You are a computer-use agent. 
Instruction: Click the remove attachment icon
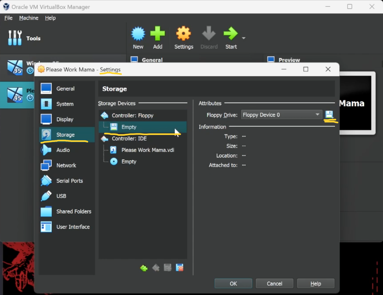[x=180, y=268]
